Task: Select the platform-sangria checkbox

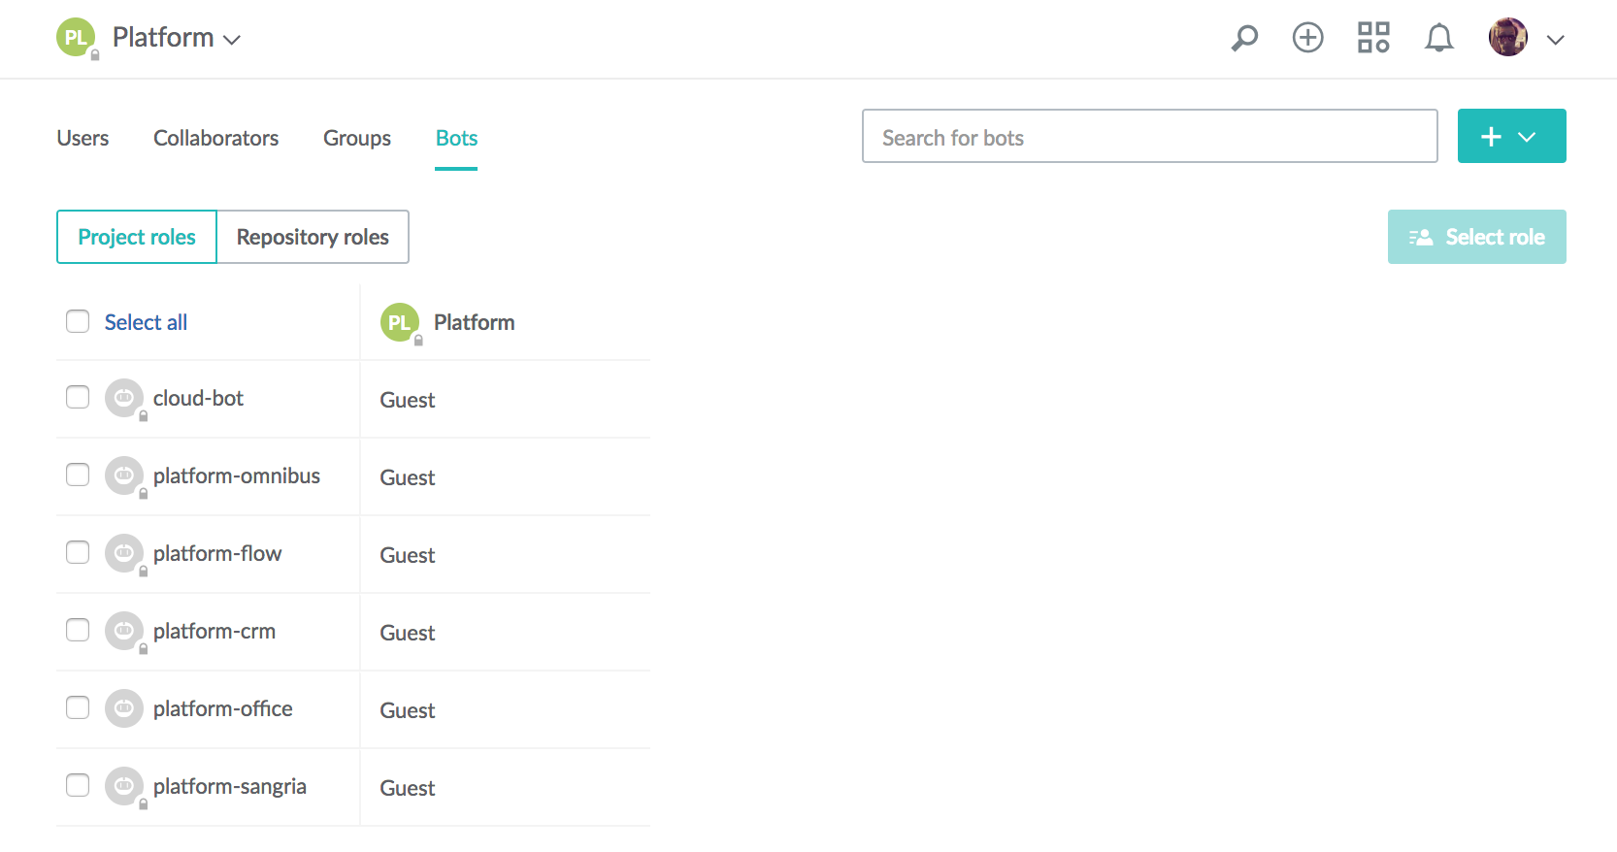Action: coord(78,785)
